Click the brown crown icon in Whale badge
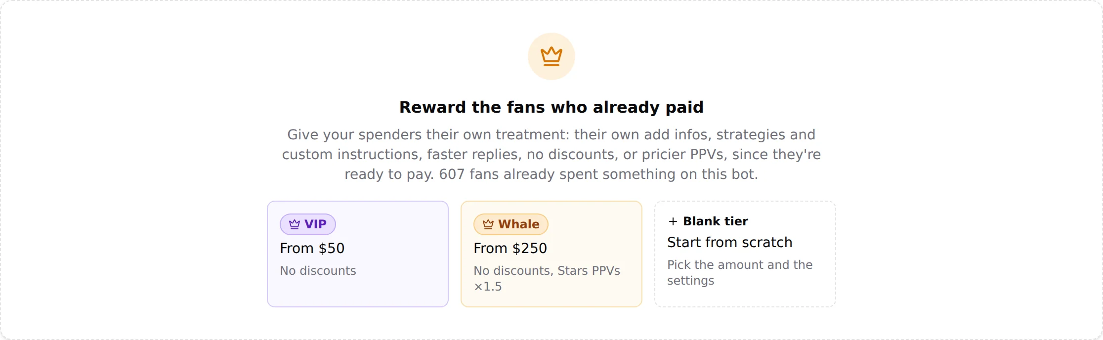Image resolution: width=1103 pixels, height=340 pixels. [488, 224]
